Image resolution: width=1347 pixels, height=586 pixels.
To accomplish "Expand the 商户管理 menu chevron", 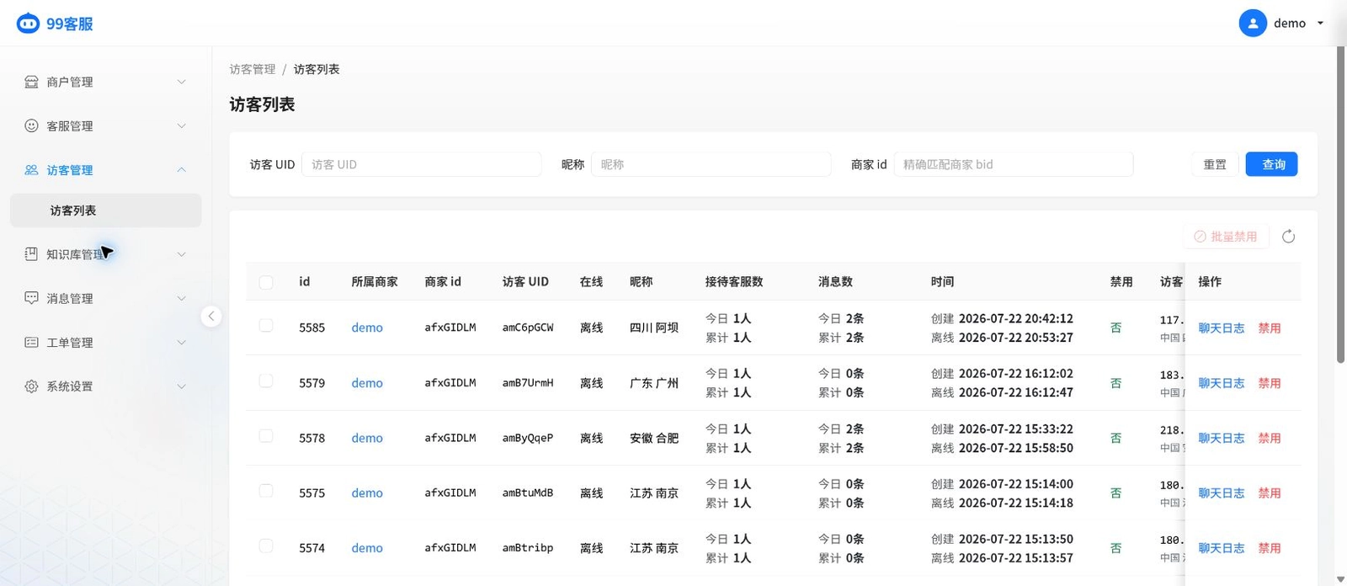I will pyautogui.click(x=181, y=82).
